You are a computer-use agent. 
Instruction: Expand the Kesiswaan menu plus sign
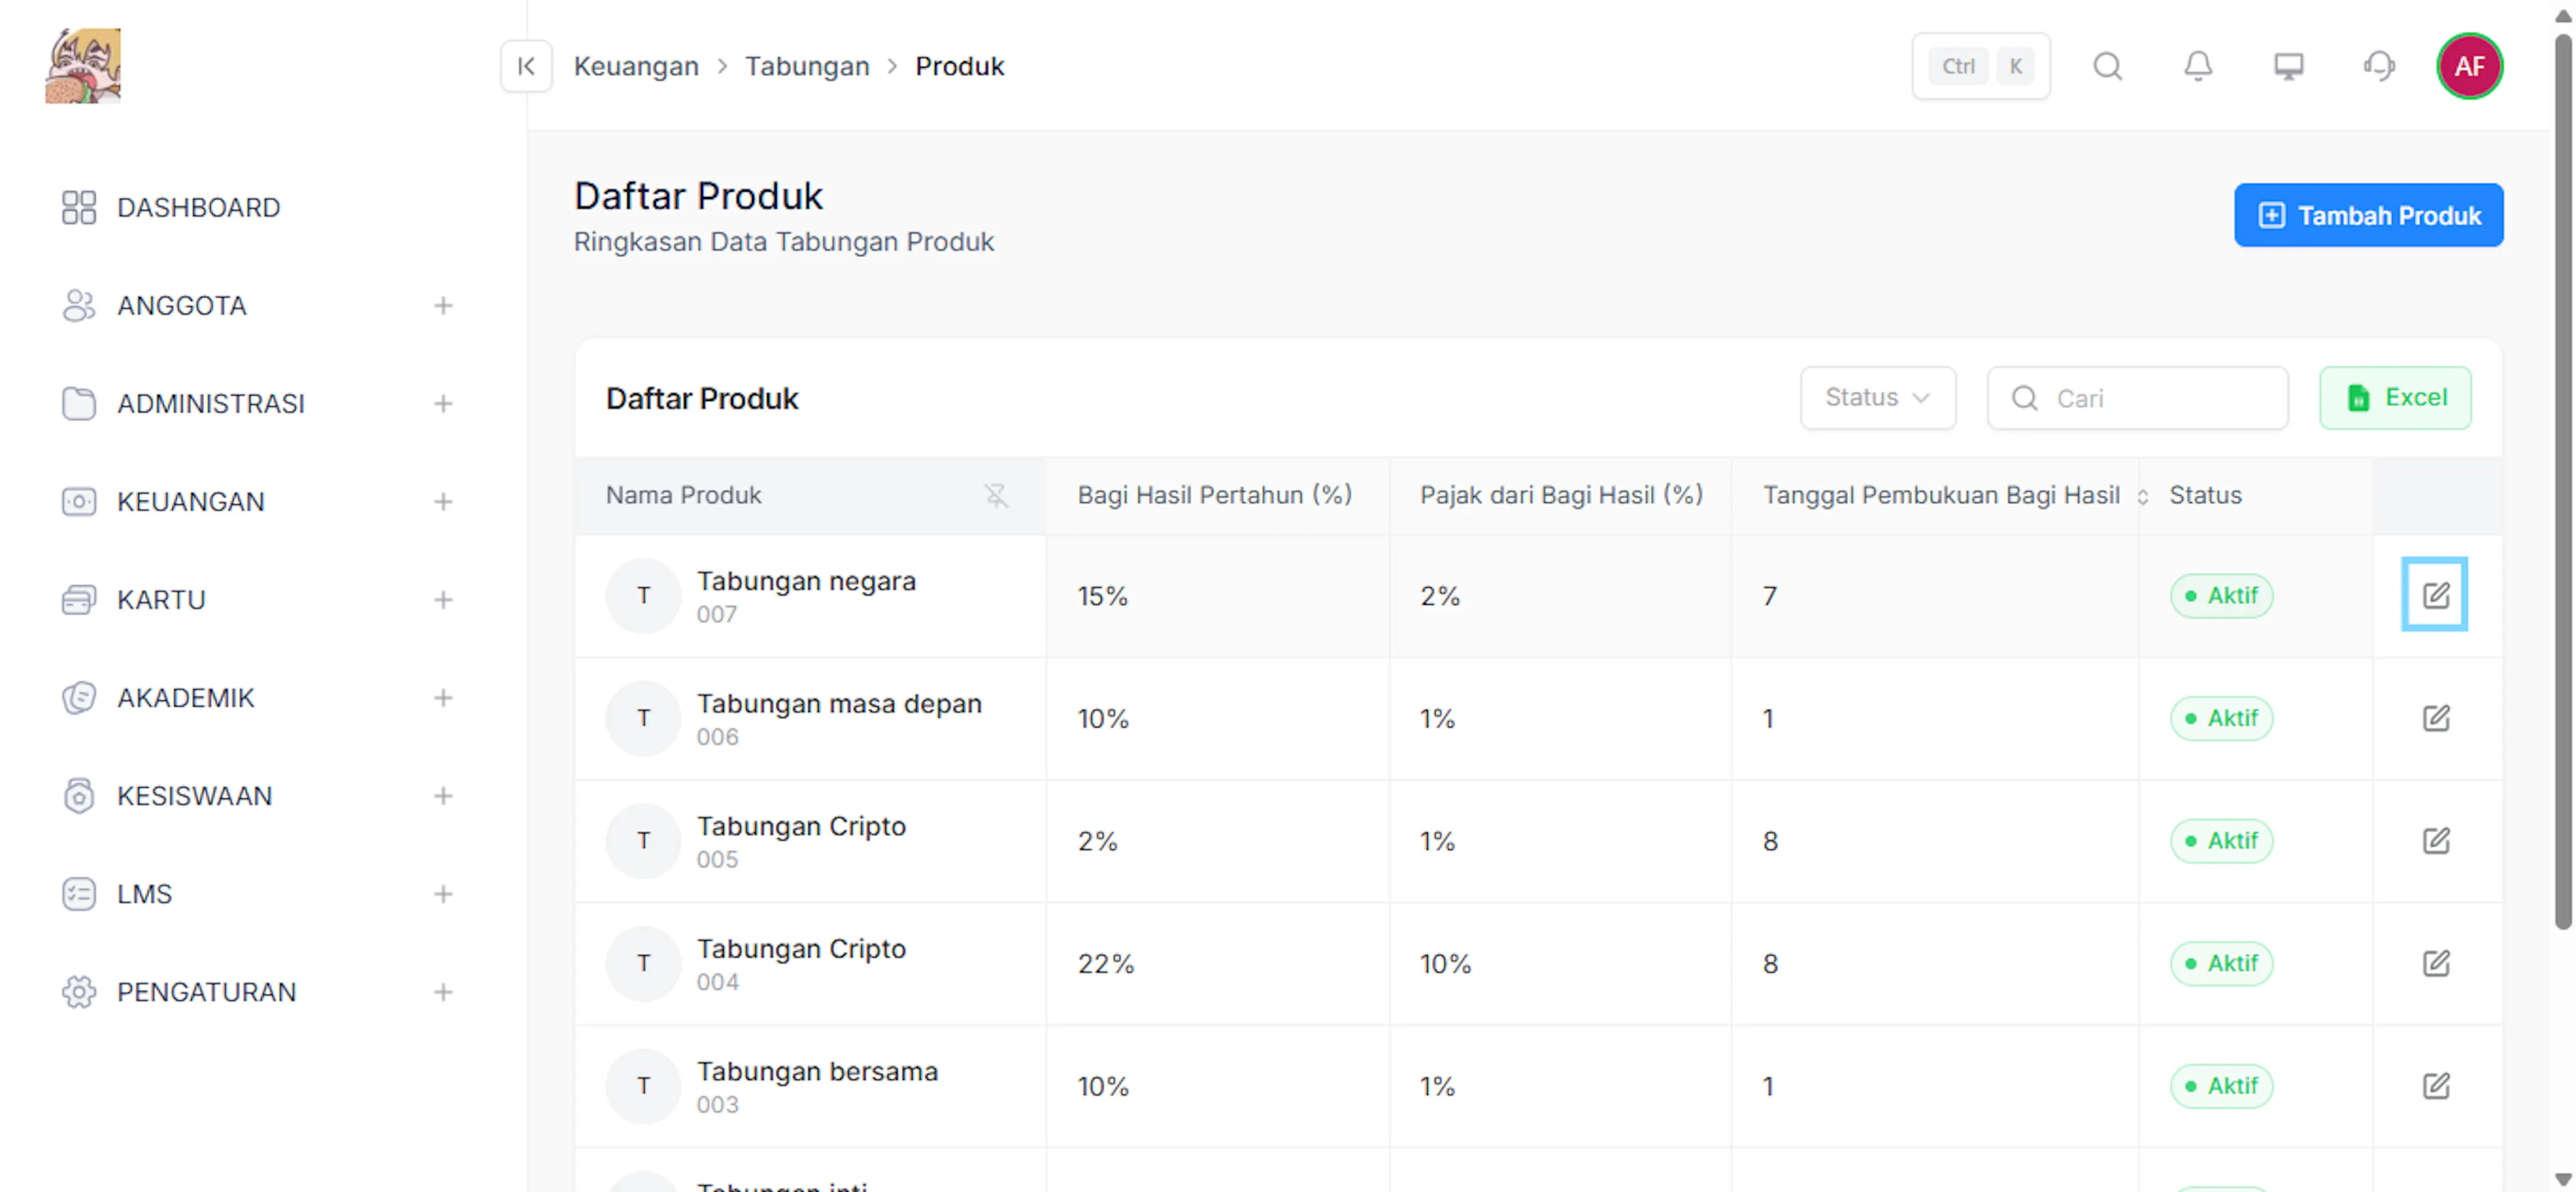tap(443, 795)
